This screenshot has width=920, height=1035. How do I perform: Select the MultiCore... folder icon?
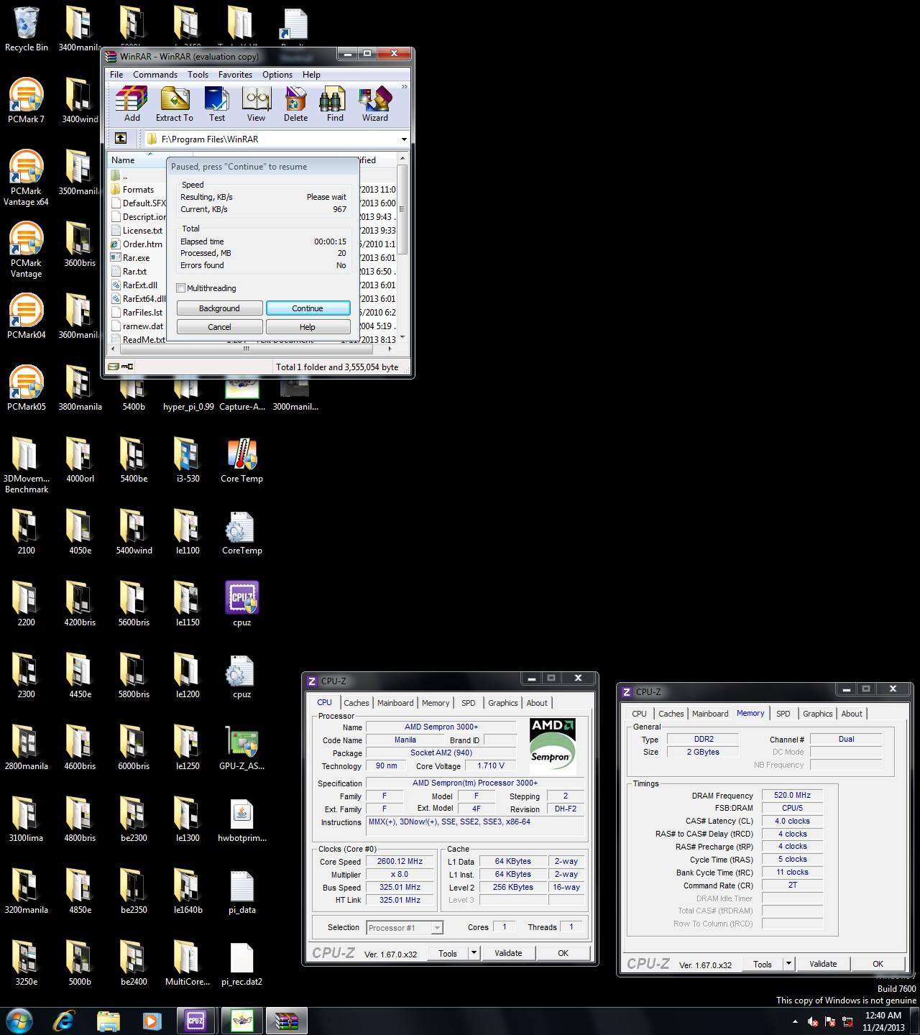(188, 963)
